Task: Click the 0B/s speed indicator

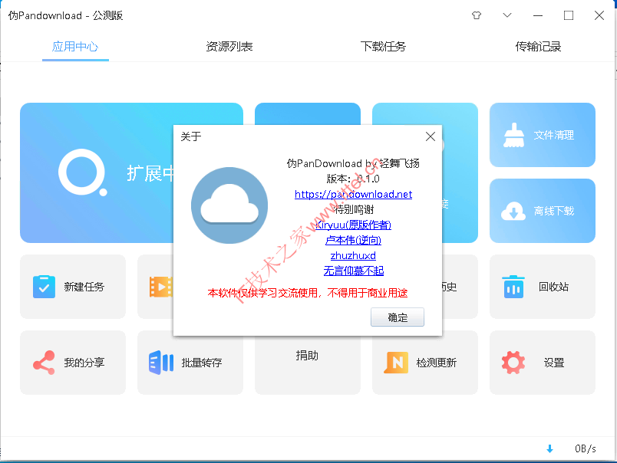Action: pyautogui.click(x=585, y=448)
